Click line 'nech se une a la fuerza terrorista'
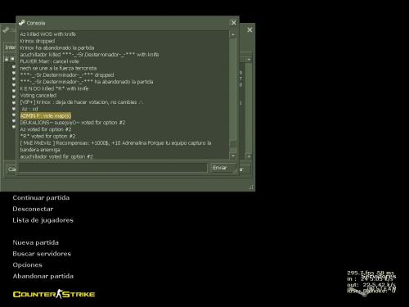 (x=58, y=68)
